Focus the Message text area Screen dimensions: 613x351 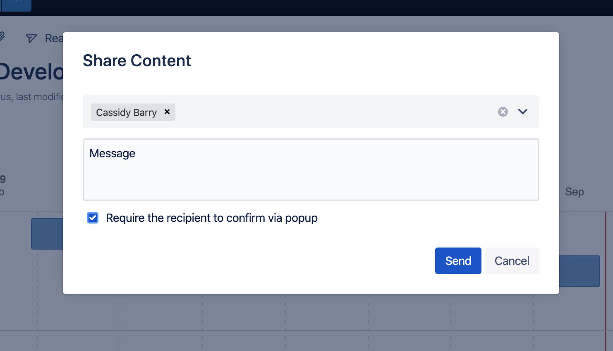tap(311, 170)
